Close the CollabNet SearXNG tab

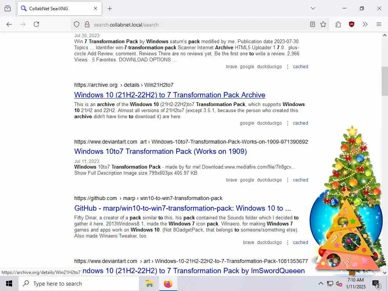click(95, 8)
